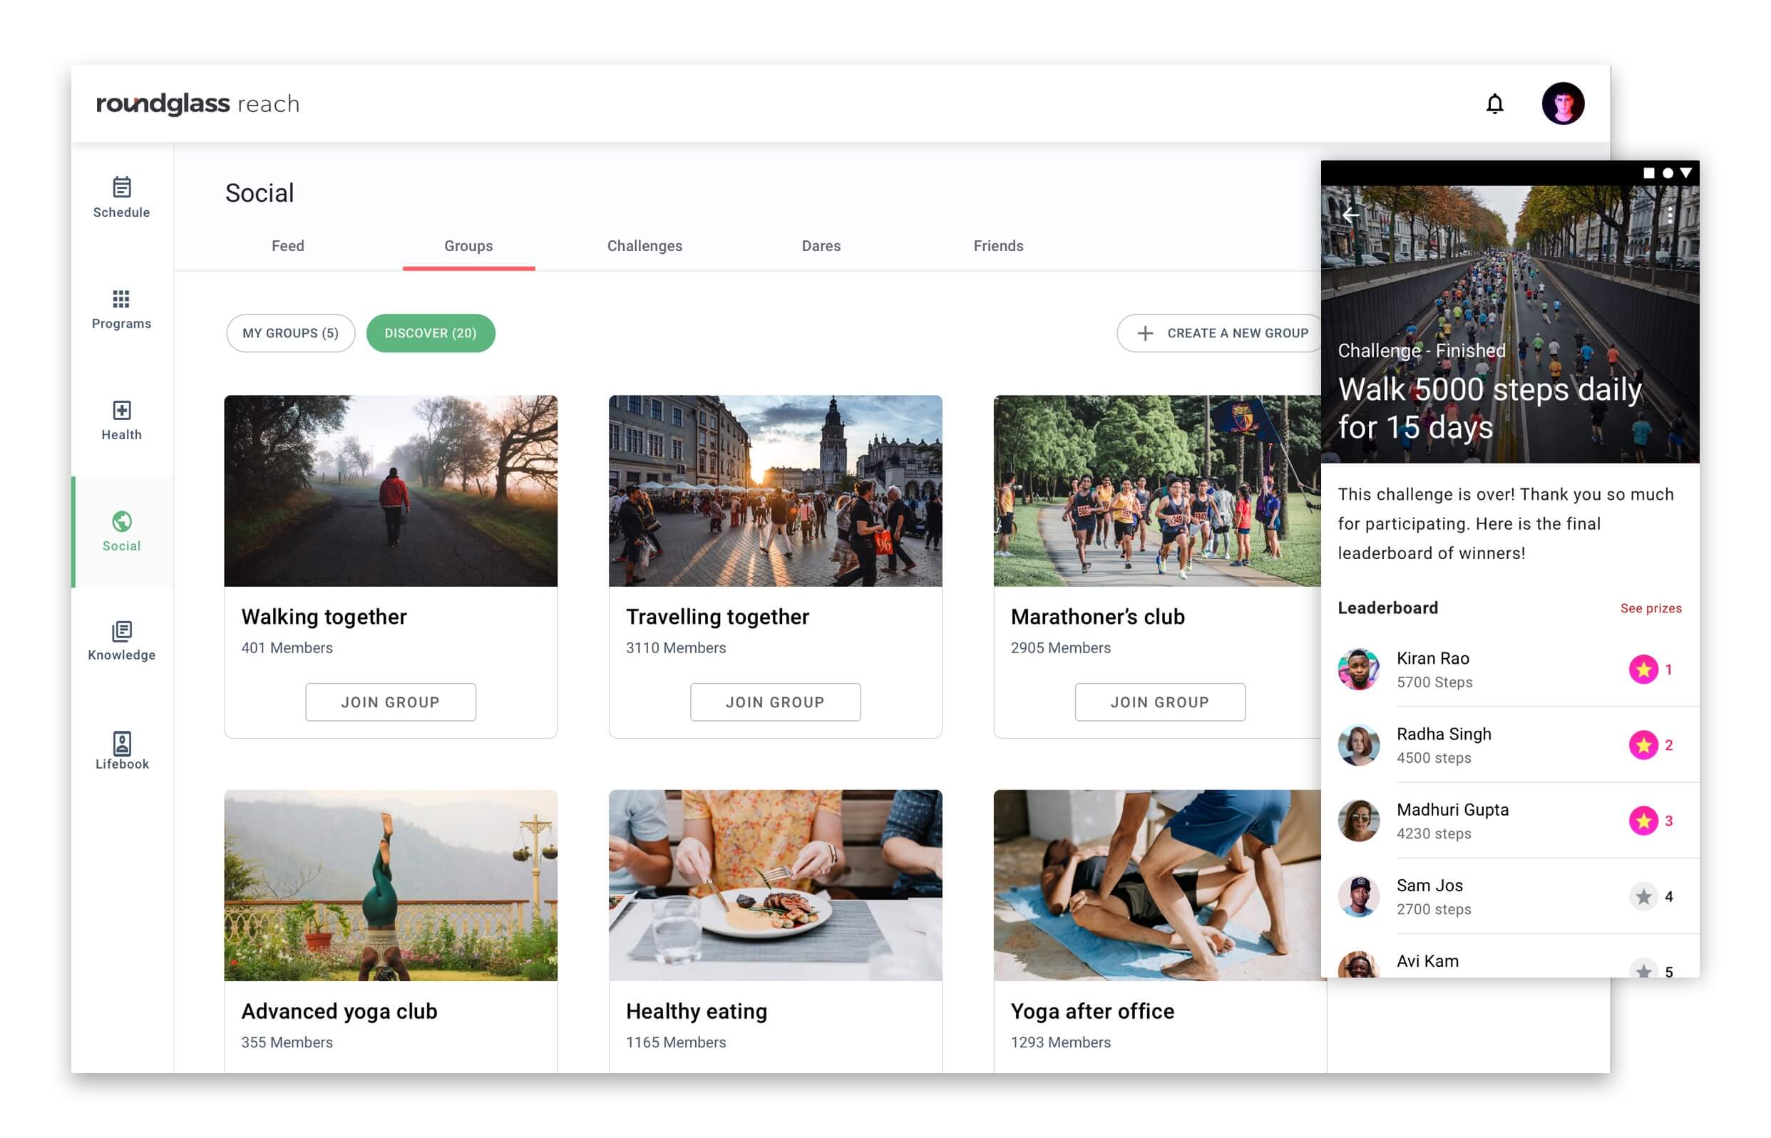Click Radha Singh's rank 2 star badge
The height and width of the screenshot is (1138, 1771).
pyautogui.click(x=1643, y=745)
